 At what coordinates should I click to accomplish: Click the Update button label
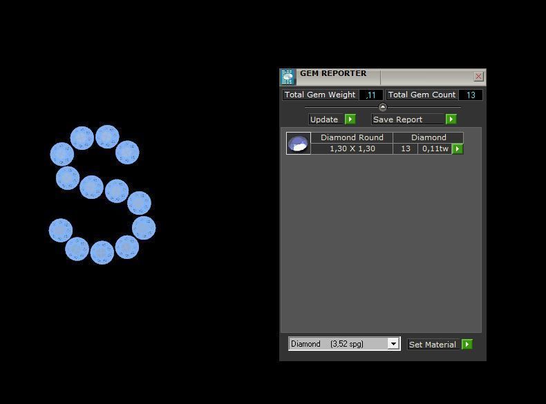point(326,119)
